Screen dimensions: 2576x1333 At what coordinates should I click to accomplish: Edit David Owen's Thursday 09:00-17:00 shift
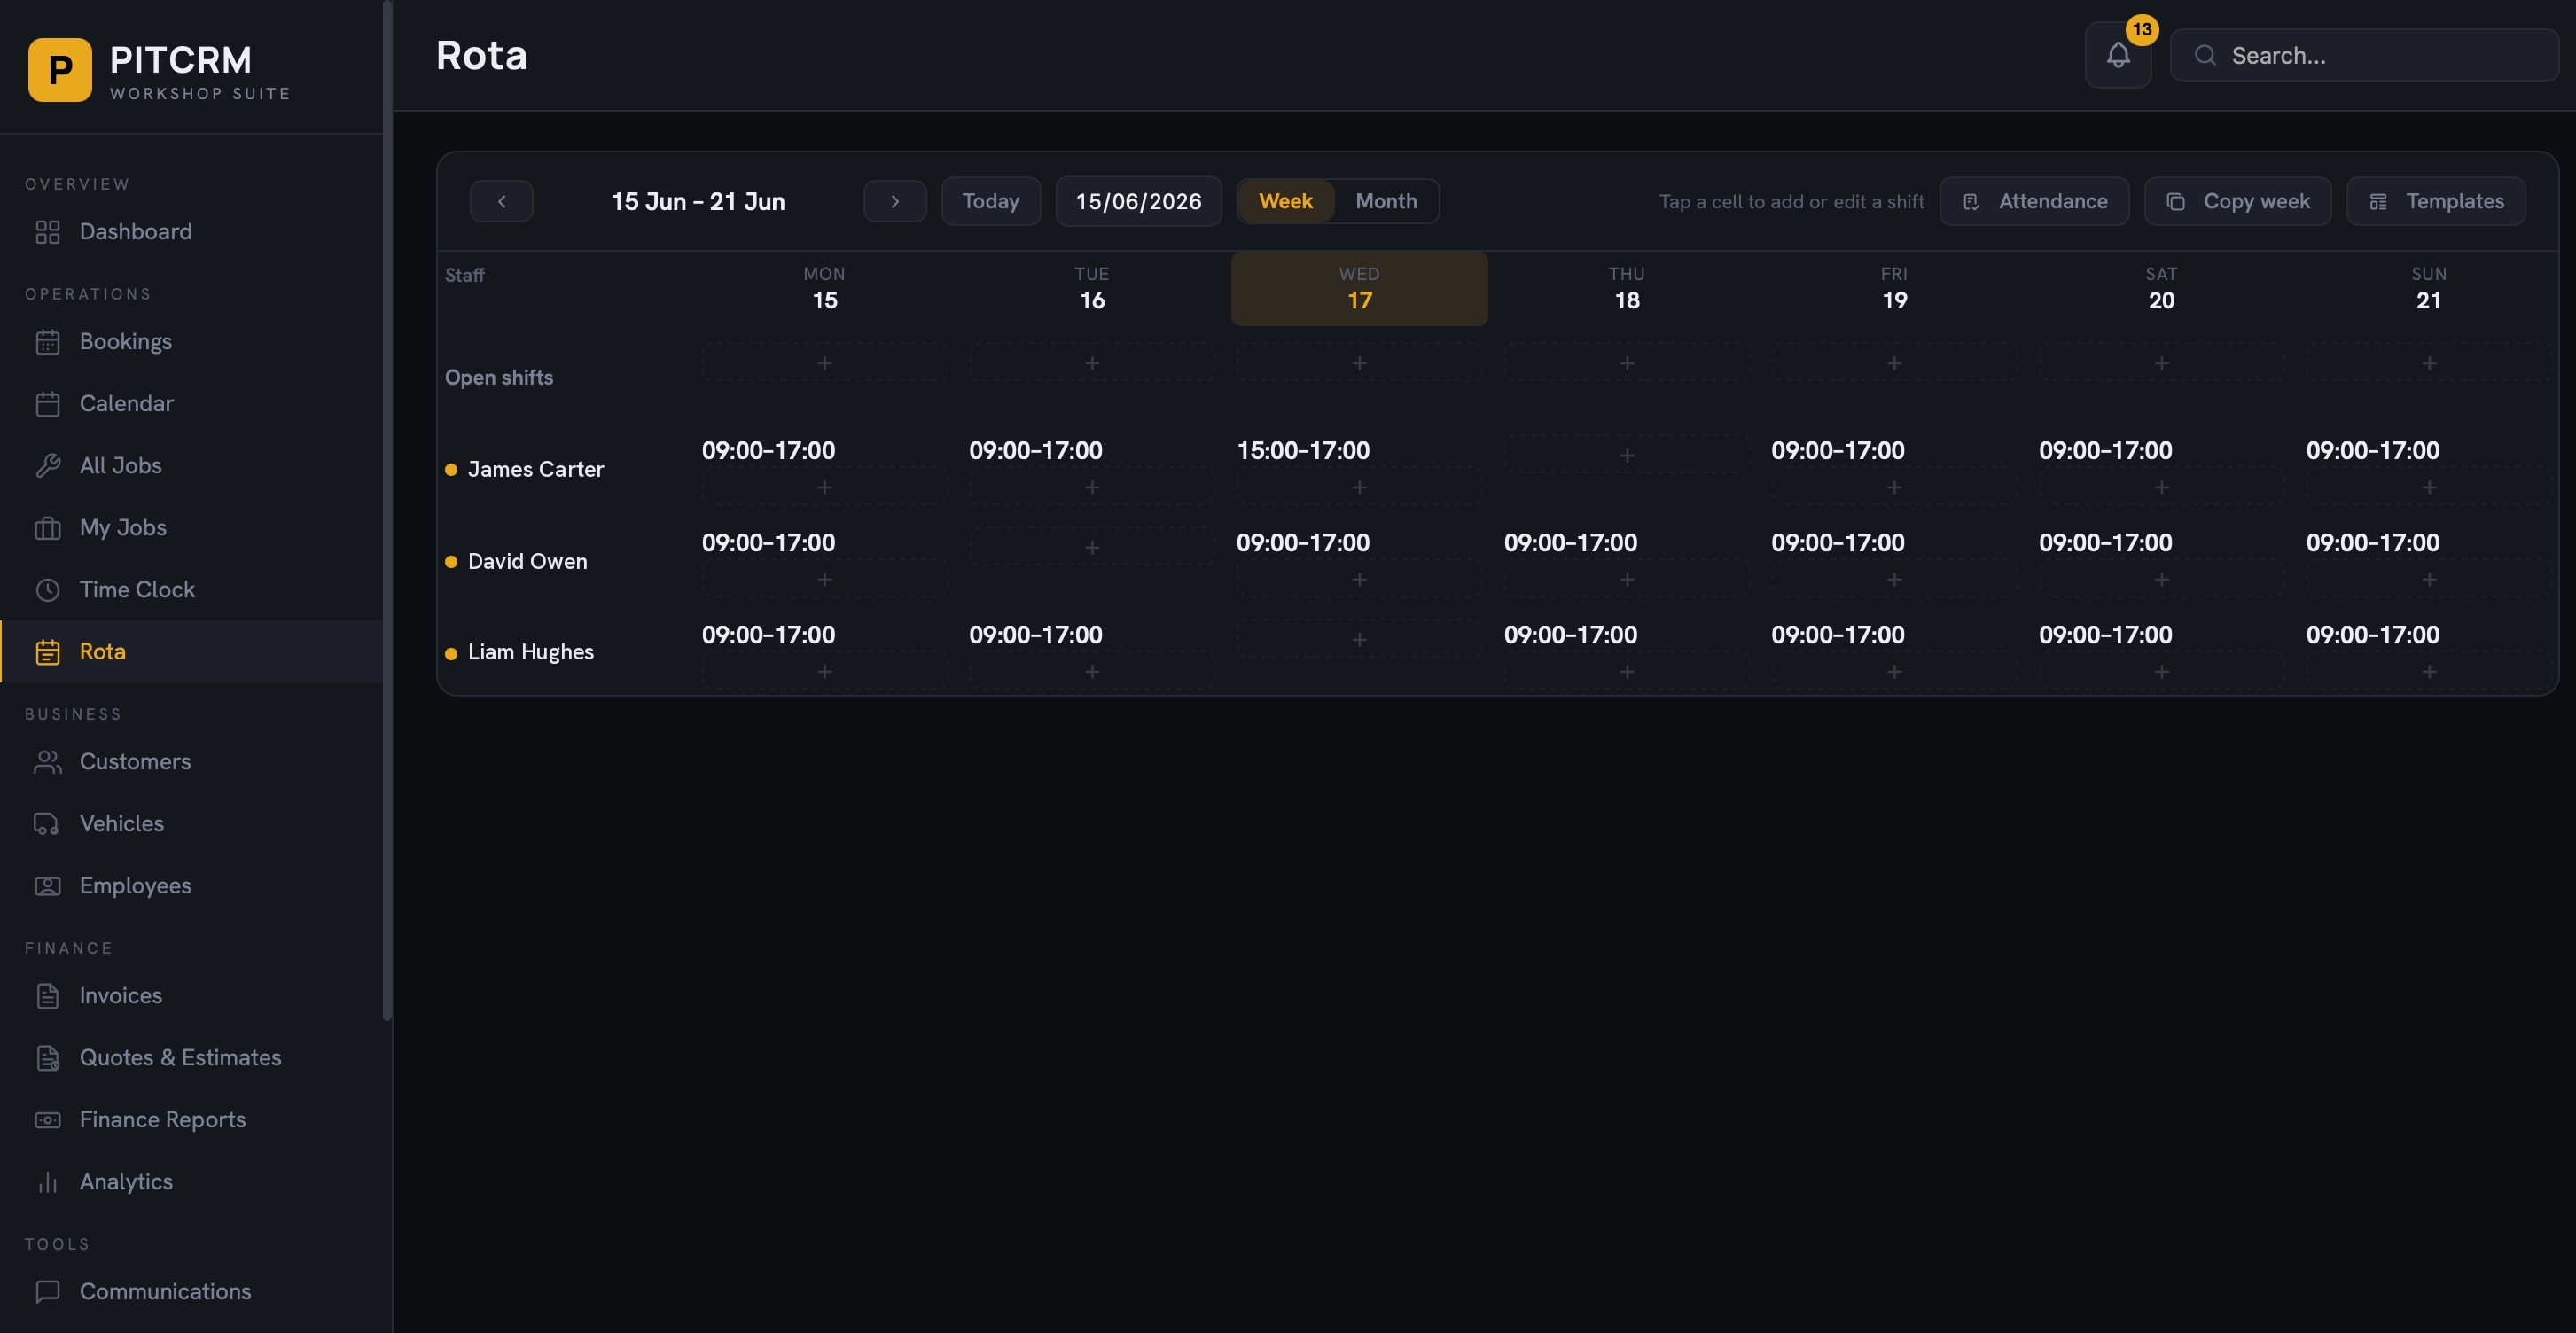(x=1570, y=543)
